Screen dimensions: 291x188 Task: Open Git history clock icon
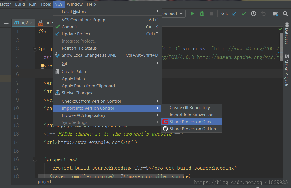(x=254, y=14)
